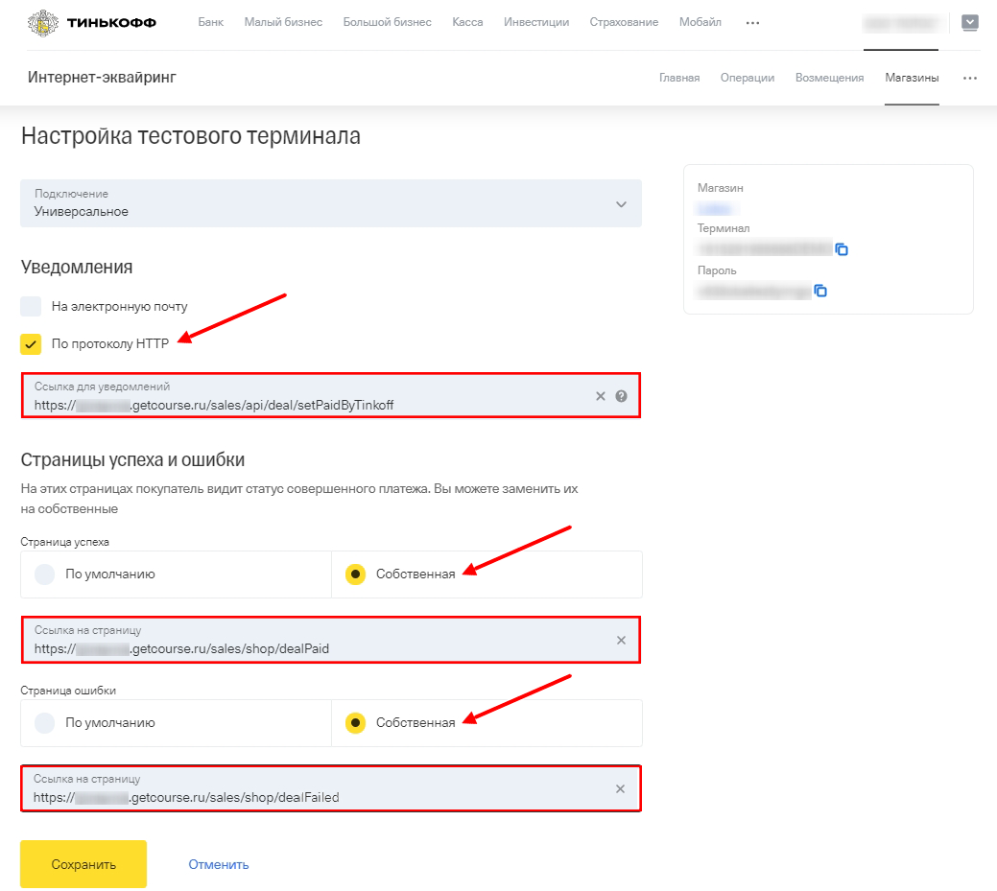Select 'Собственная' for error page
The image size is (997, 891).
pyautogui.click(x=355, y=722)
